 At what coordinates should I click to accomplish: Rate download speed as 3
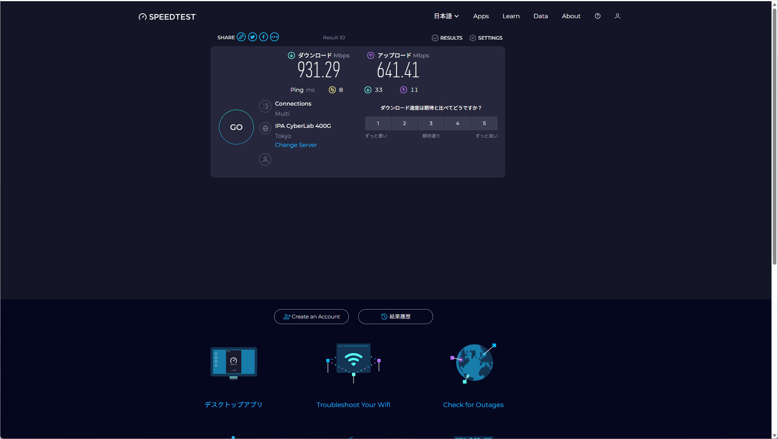[x=431, y=123]
